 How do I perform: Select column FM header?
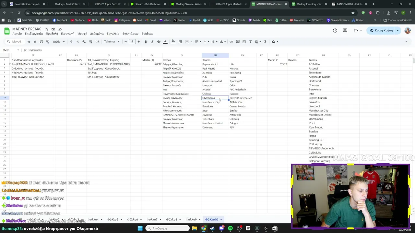coord(215,55)
